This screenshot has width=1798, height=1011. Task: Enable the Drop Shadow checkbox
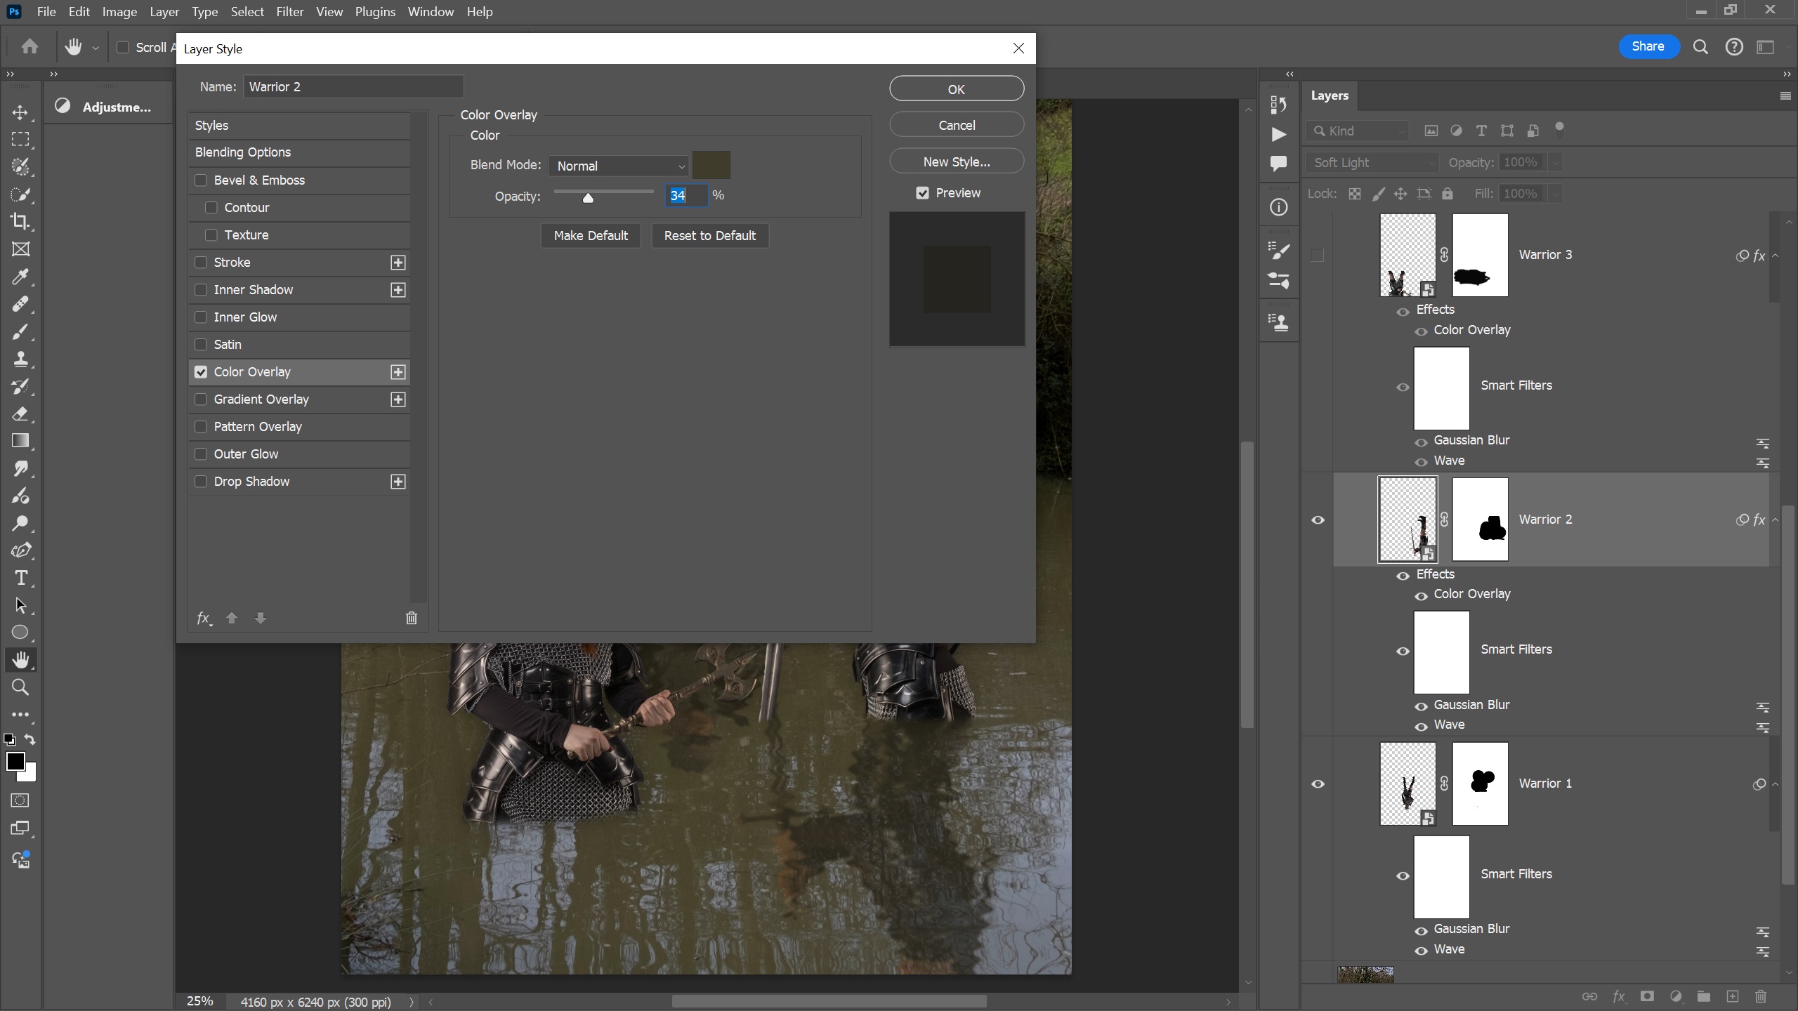(201, 482)
